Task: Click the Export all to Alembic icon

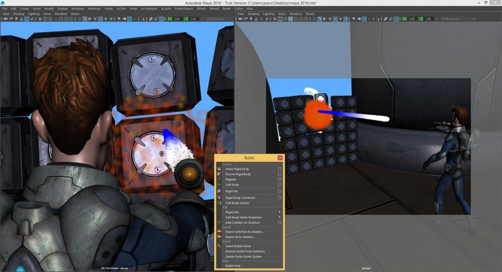Action: tap(219, 237)
